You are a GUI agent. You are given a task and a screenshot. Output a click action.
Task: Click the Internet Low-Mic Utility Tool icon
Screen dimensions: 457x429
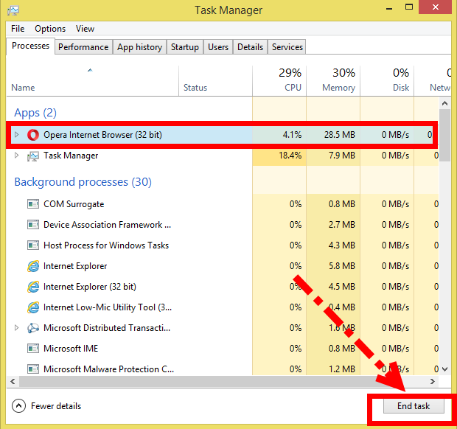tap(33, 307)
